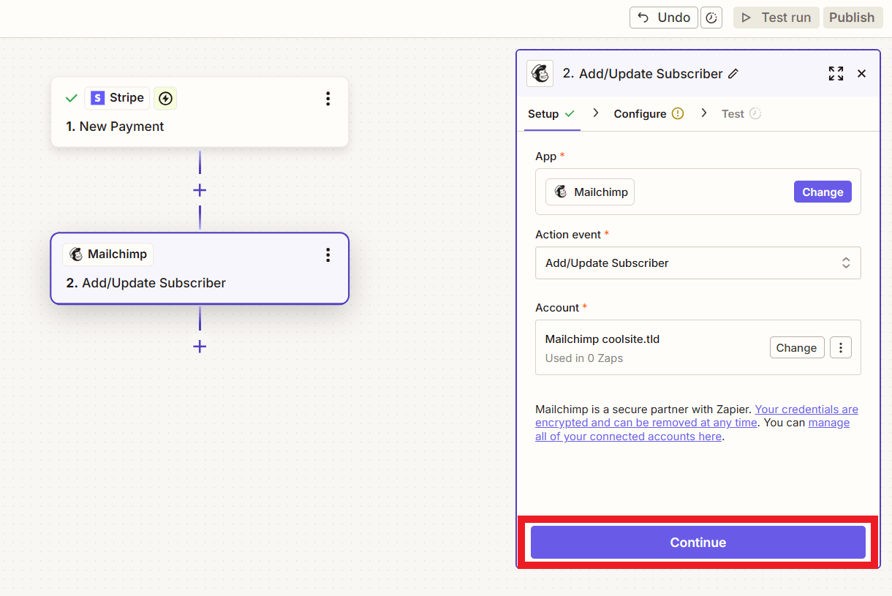
Task: Select the Stripe New Payment step card
Action: click(199, 126)
